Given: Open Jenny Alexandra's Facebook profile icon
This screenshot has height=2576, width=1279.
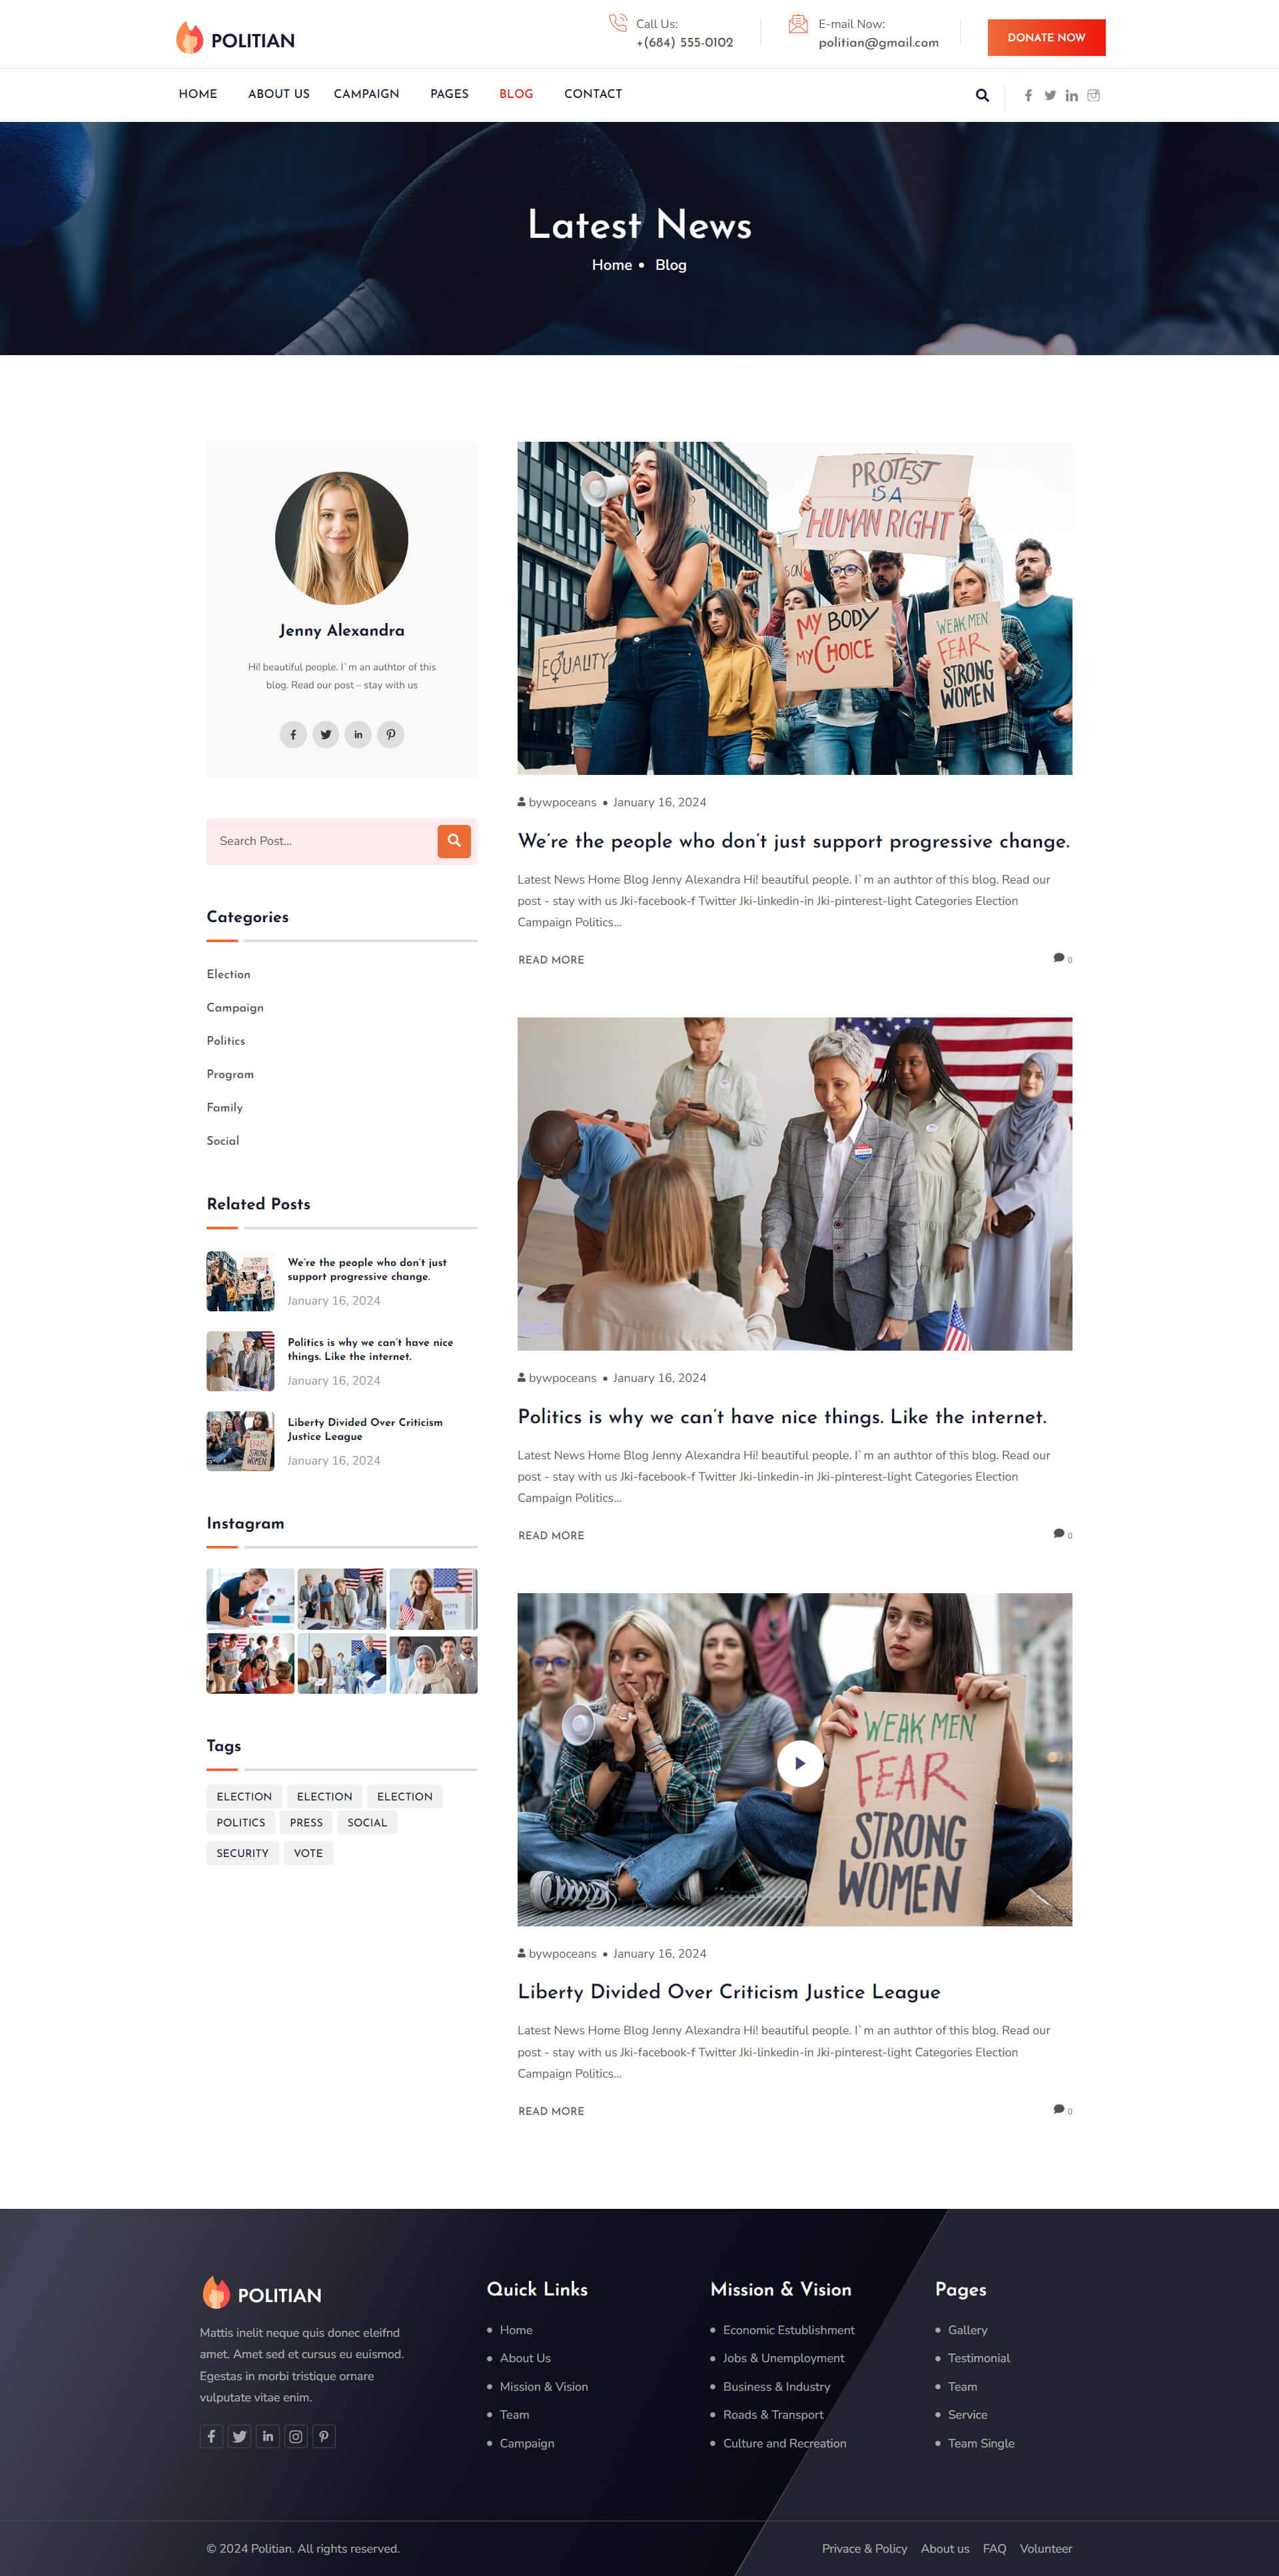Looking at the screenshot, I should pos(293,734).
